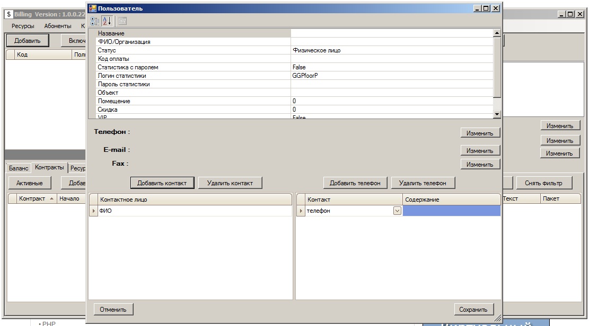This screenshot has width=589, height=326.
Task: Click scroll up arrow in property grid
Action: (497, 33)
